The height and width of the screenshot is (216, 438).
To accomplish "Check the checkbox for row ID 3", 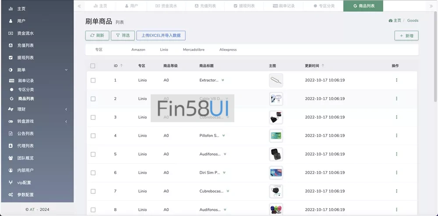I will coord(93,117).
